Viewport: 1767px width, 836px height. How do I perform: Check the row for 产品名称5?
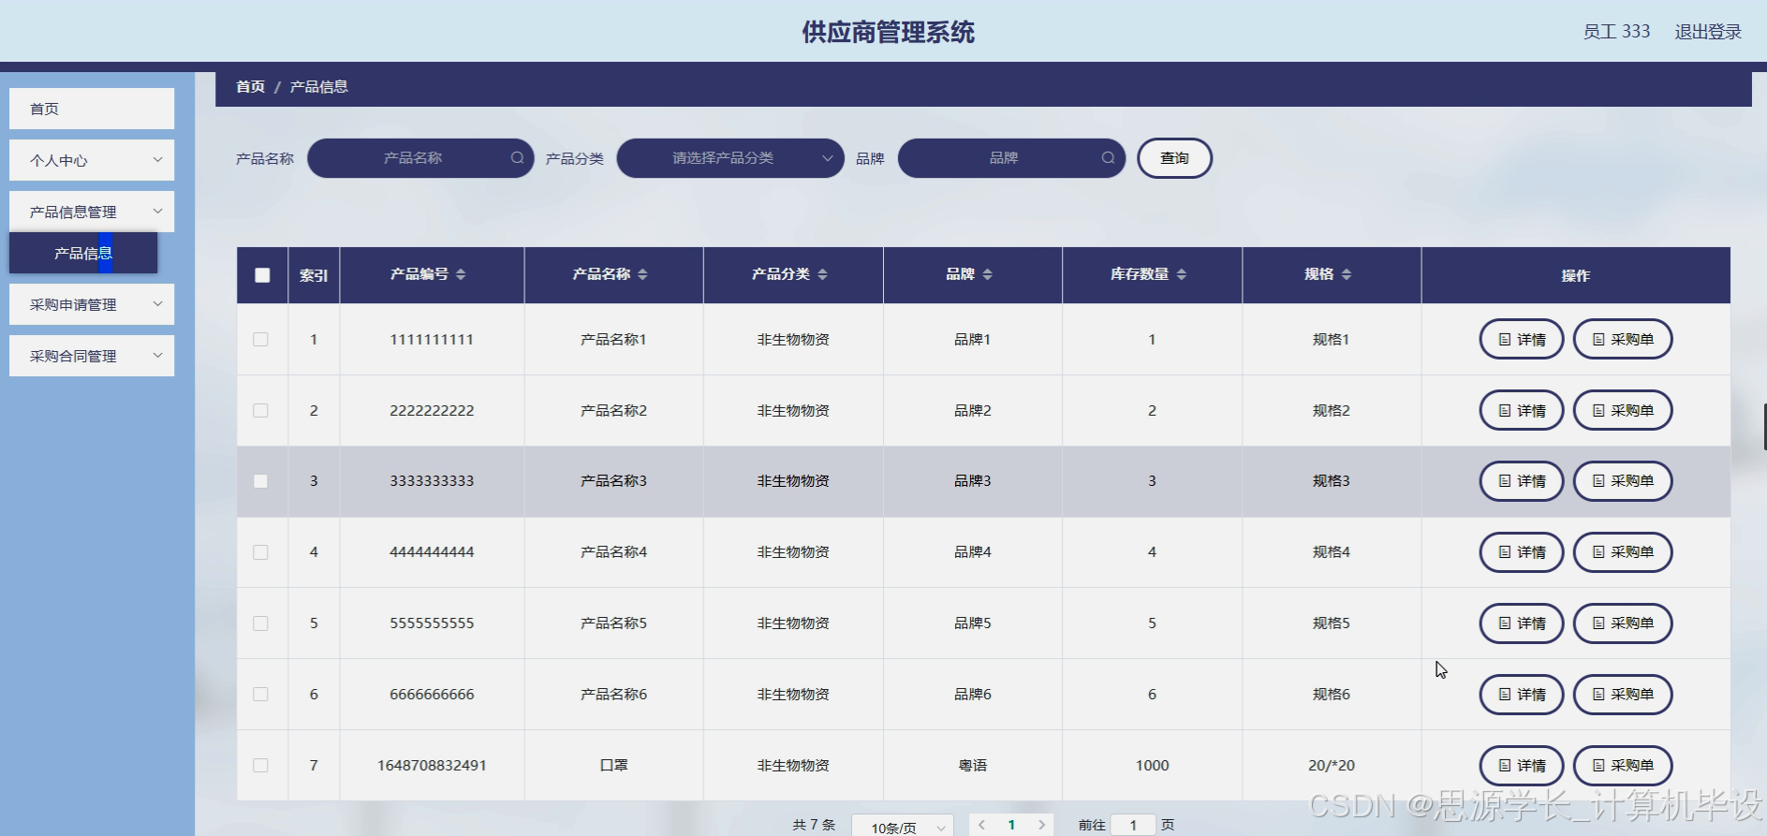[261, 623]
